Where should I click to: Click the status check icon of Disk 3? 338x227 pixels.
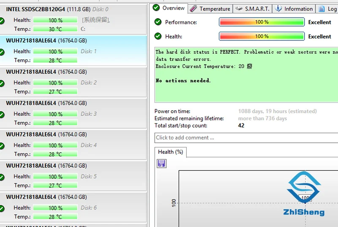pos(2,115)
